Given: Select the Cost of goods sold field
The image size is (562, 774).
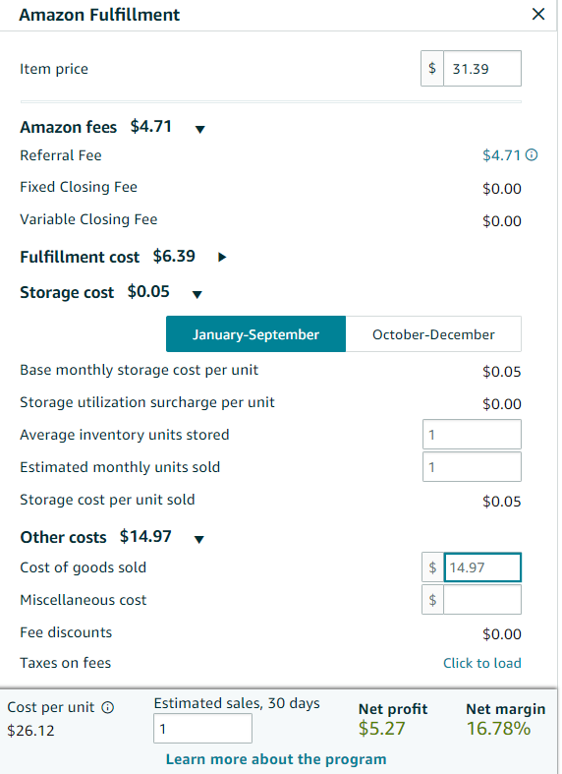Looking at the screenshot, I should pyautogui.click(x=482, y=567).
